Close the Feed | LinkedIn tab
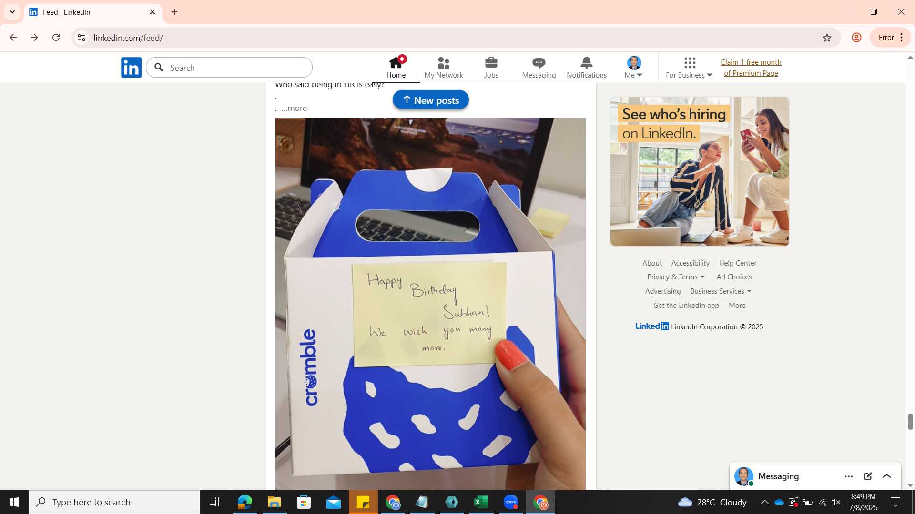 coord(152,12)
